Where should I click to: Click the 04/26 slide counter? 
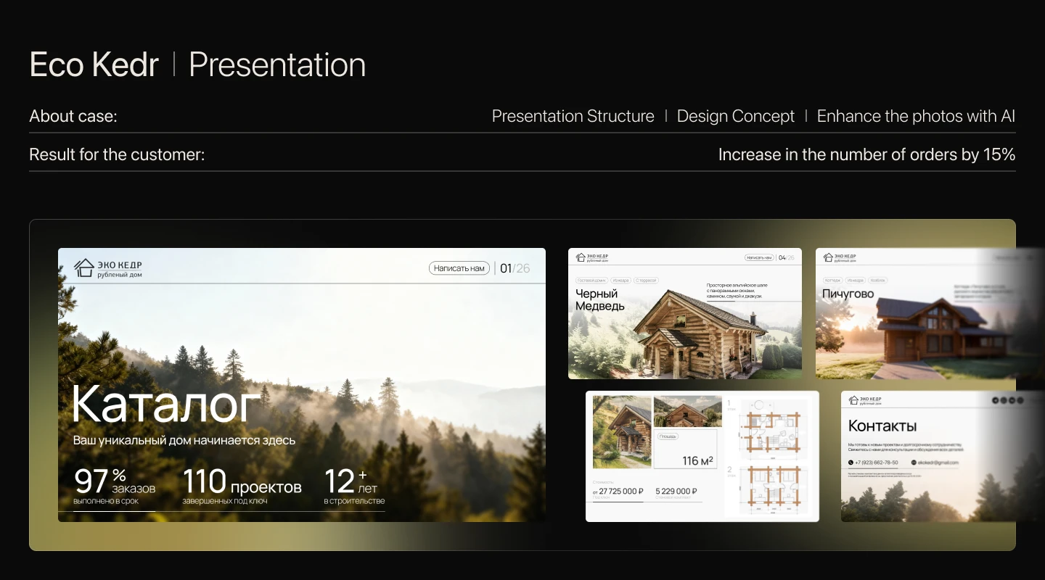787,257
